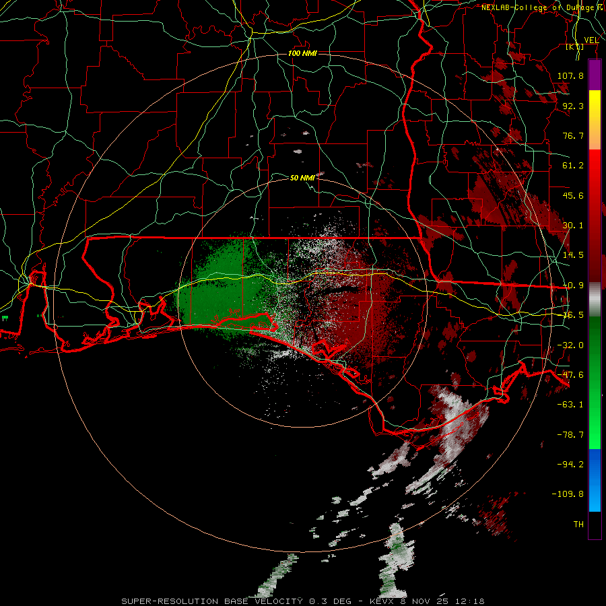The height and width of the screenshot is (606, 606).
Task: Click the 50 NMI range ring label
Action: click(x=302, y=178)
